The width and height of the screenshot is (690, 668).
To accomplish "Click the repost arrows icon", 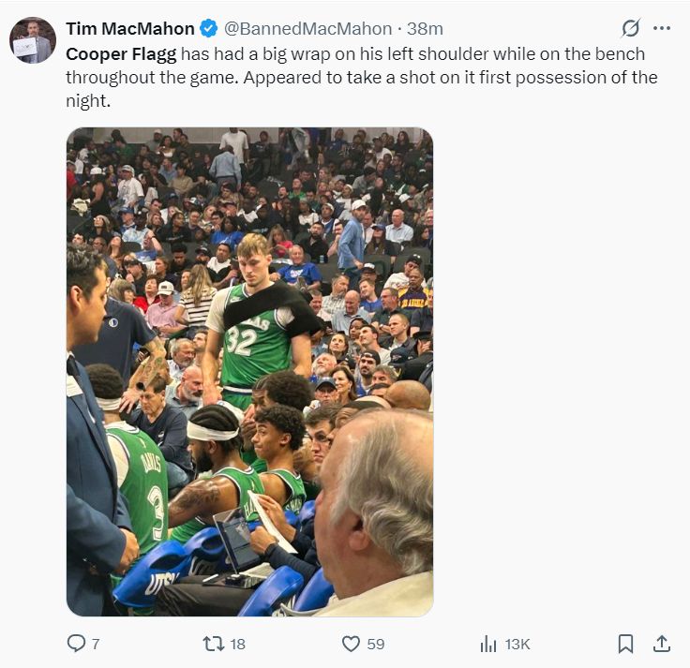I will click(x=214, y=644).
